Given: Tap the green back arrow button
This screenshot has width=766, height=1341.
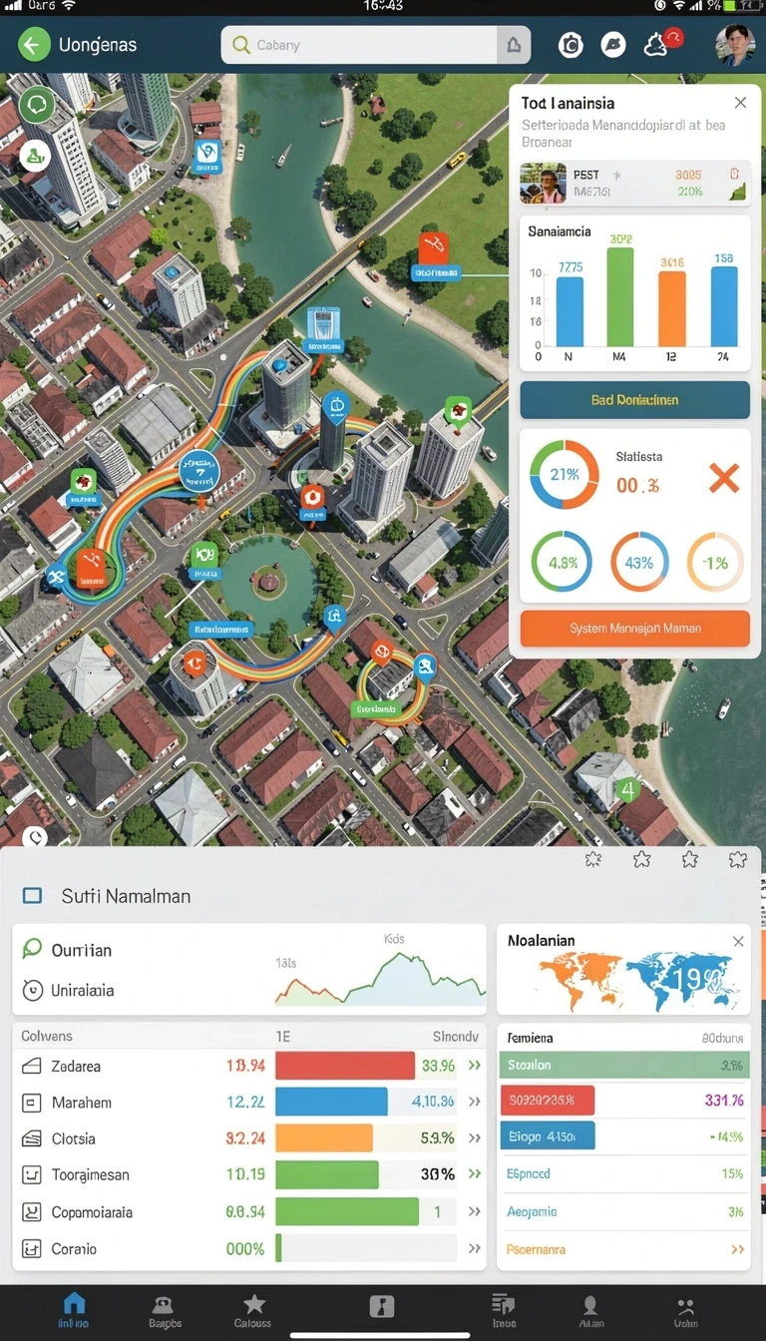Looking at the screenshot, I should click(34, 45).
